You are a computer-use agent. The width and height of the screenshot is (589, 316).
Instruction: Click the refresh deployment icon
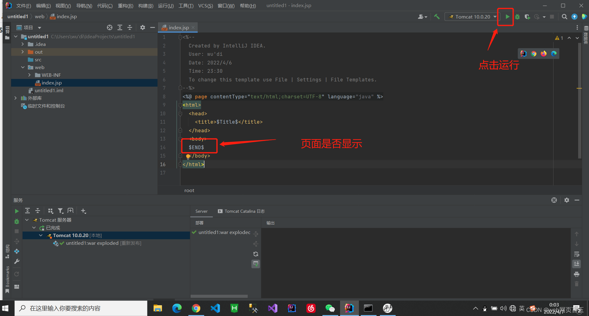(256, 254)
